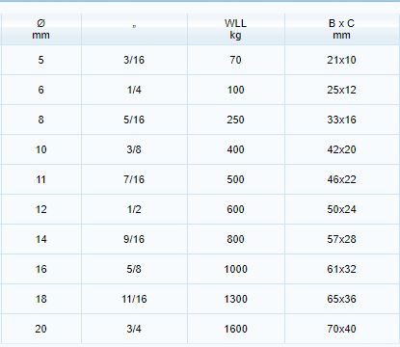
Task: Click the 7/16 inch cell
Action: [134, 179]
